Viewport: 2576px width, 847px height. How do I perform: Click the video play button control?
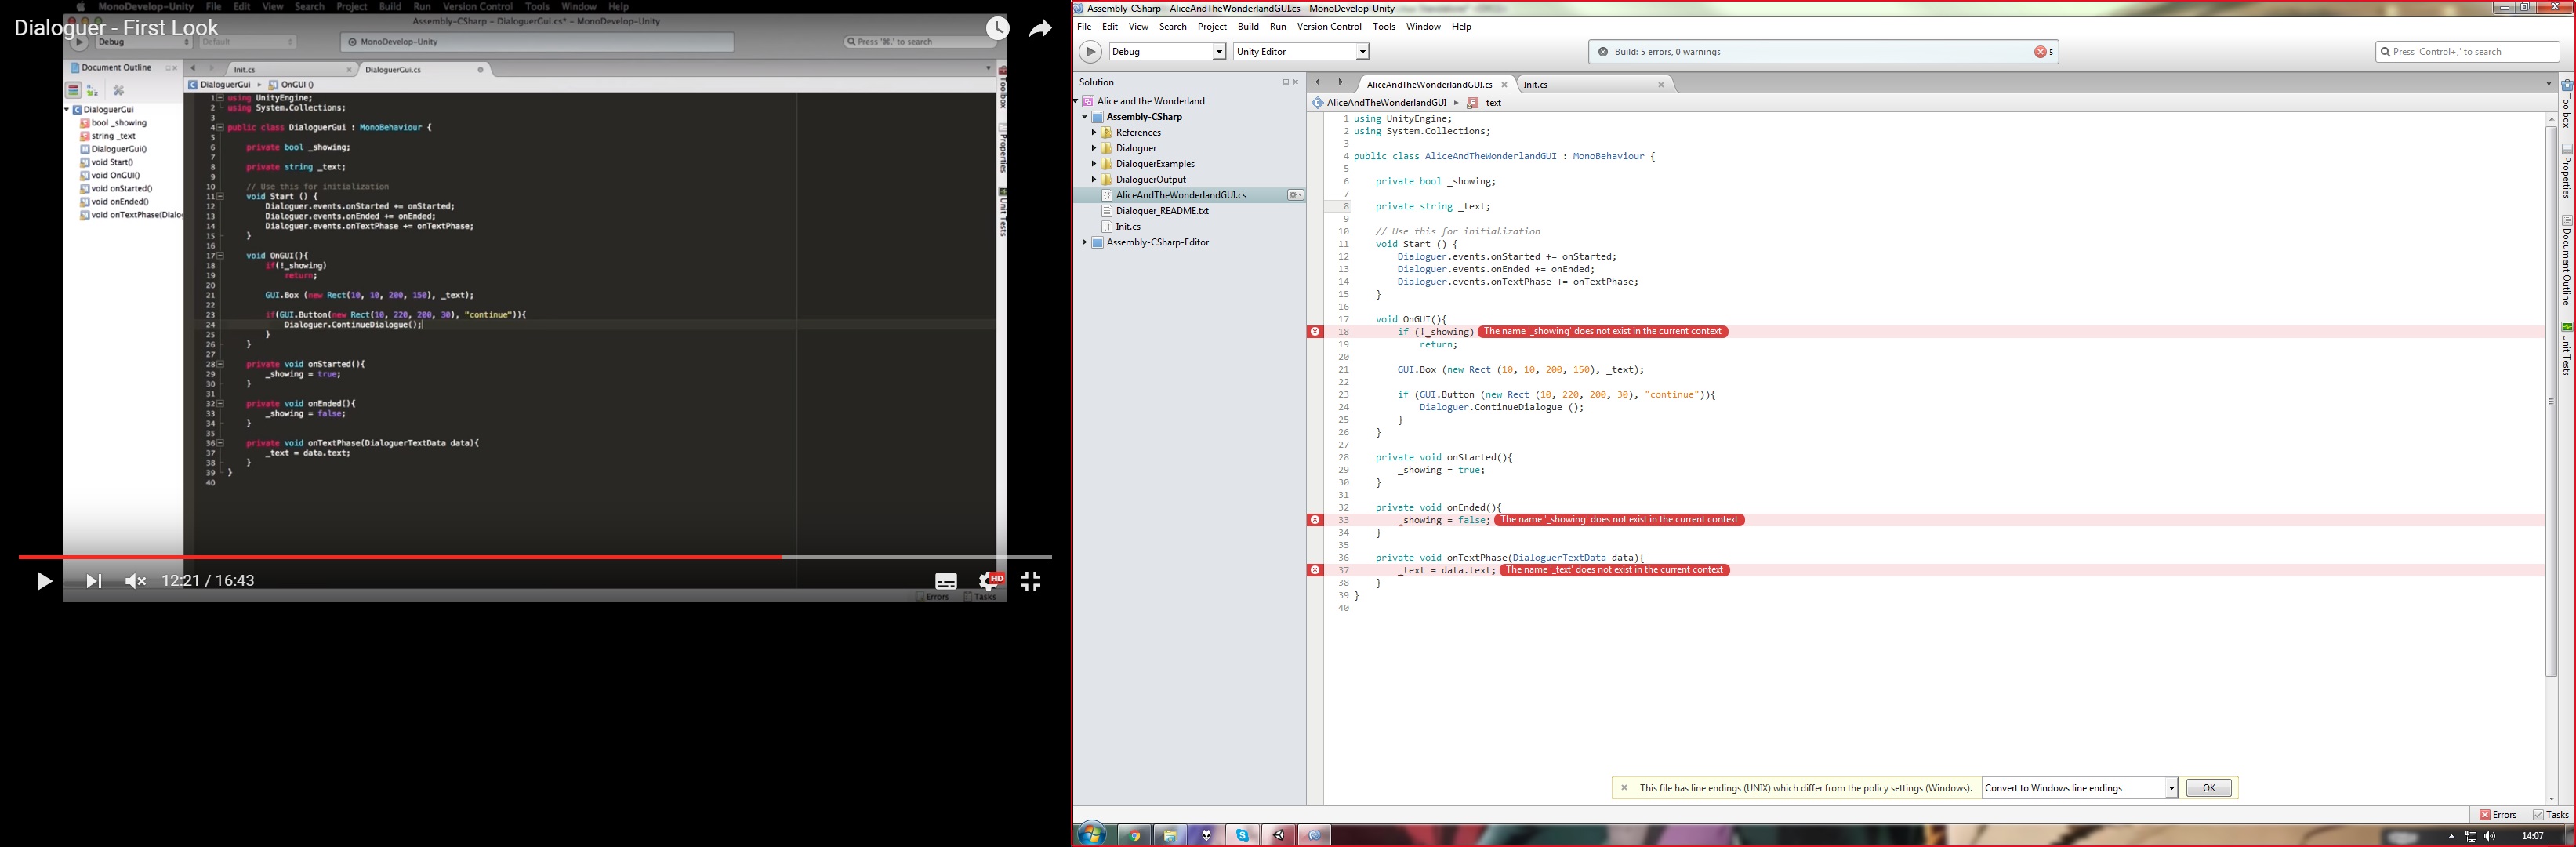coord(42,579)
